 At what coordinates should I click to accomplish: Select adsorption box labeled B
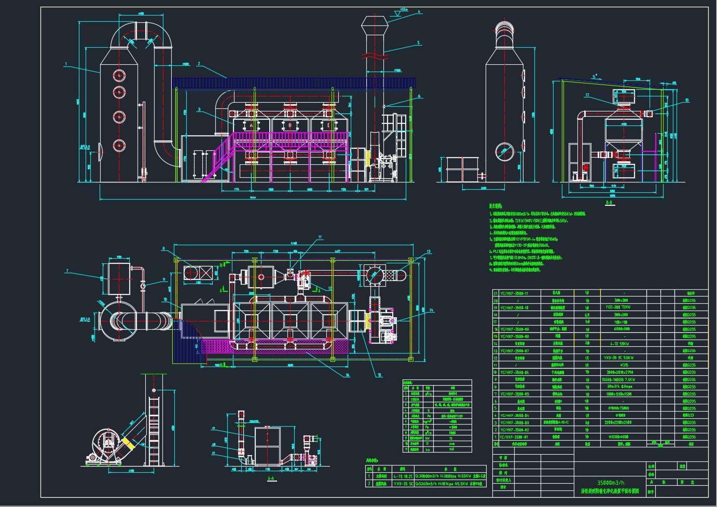click(289, 125)
